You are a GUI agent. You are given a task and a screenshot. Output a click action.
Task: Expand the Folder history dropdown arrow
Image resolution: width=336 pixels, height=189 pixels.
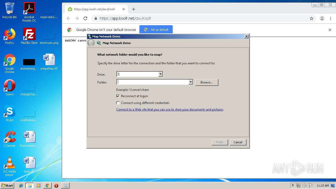(191, 82)
